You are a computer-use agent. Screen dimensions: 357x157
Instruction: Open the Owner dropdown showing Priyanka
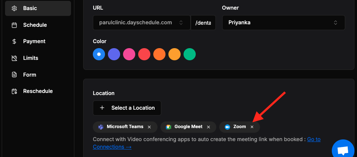[283, 23]
